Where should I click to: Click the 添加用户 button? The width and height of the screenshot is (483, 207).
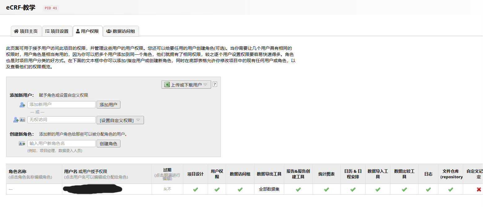[x=108, y=104]
